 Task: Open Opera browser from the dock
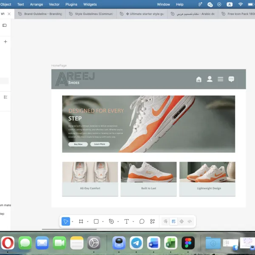click(x=8, y=243)
